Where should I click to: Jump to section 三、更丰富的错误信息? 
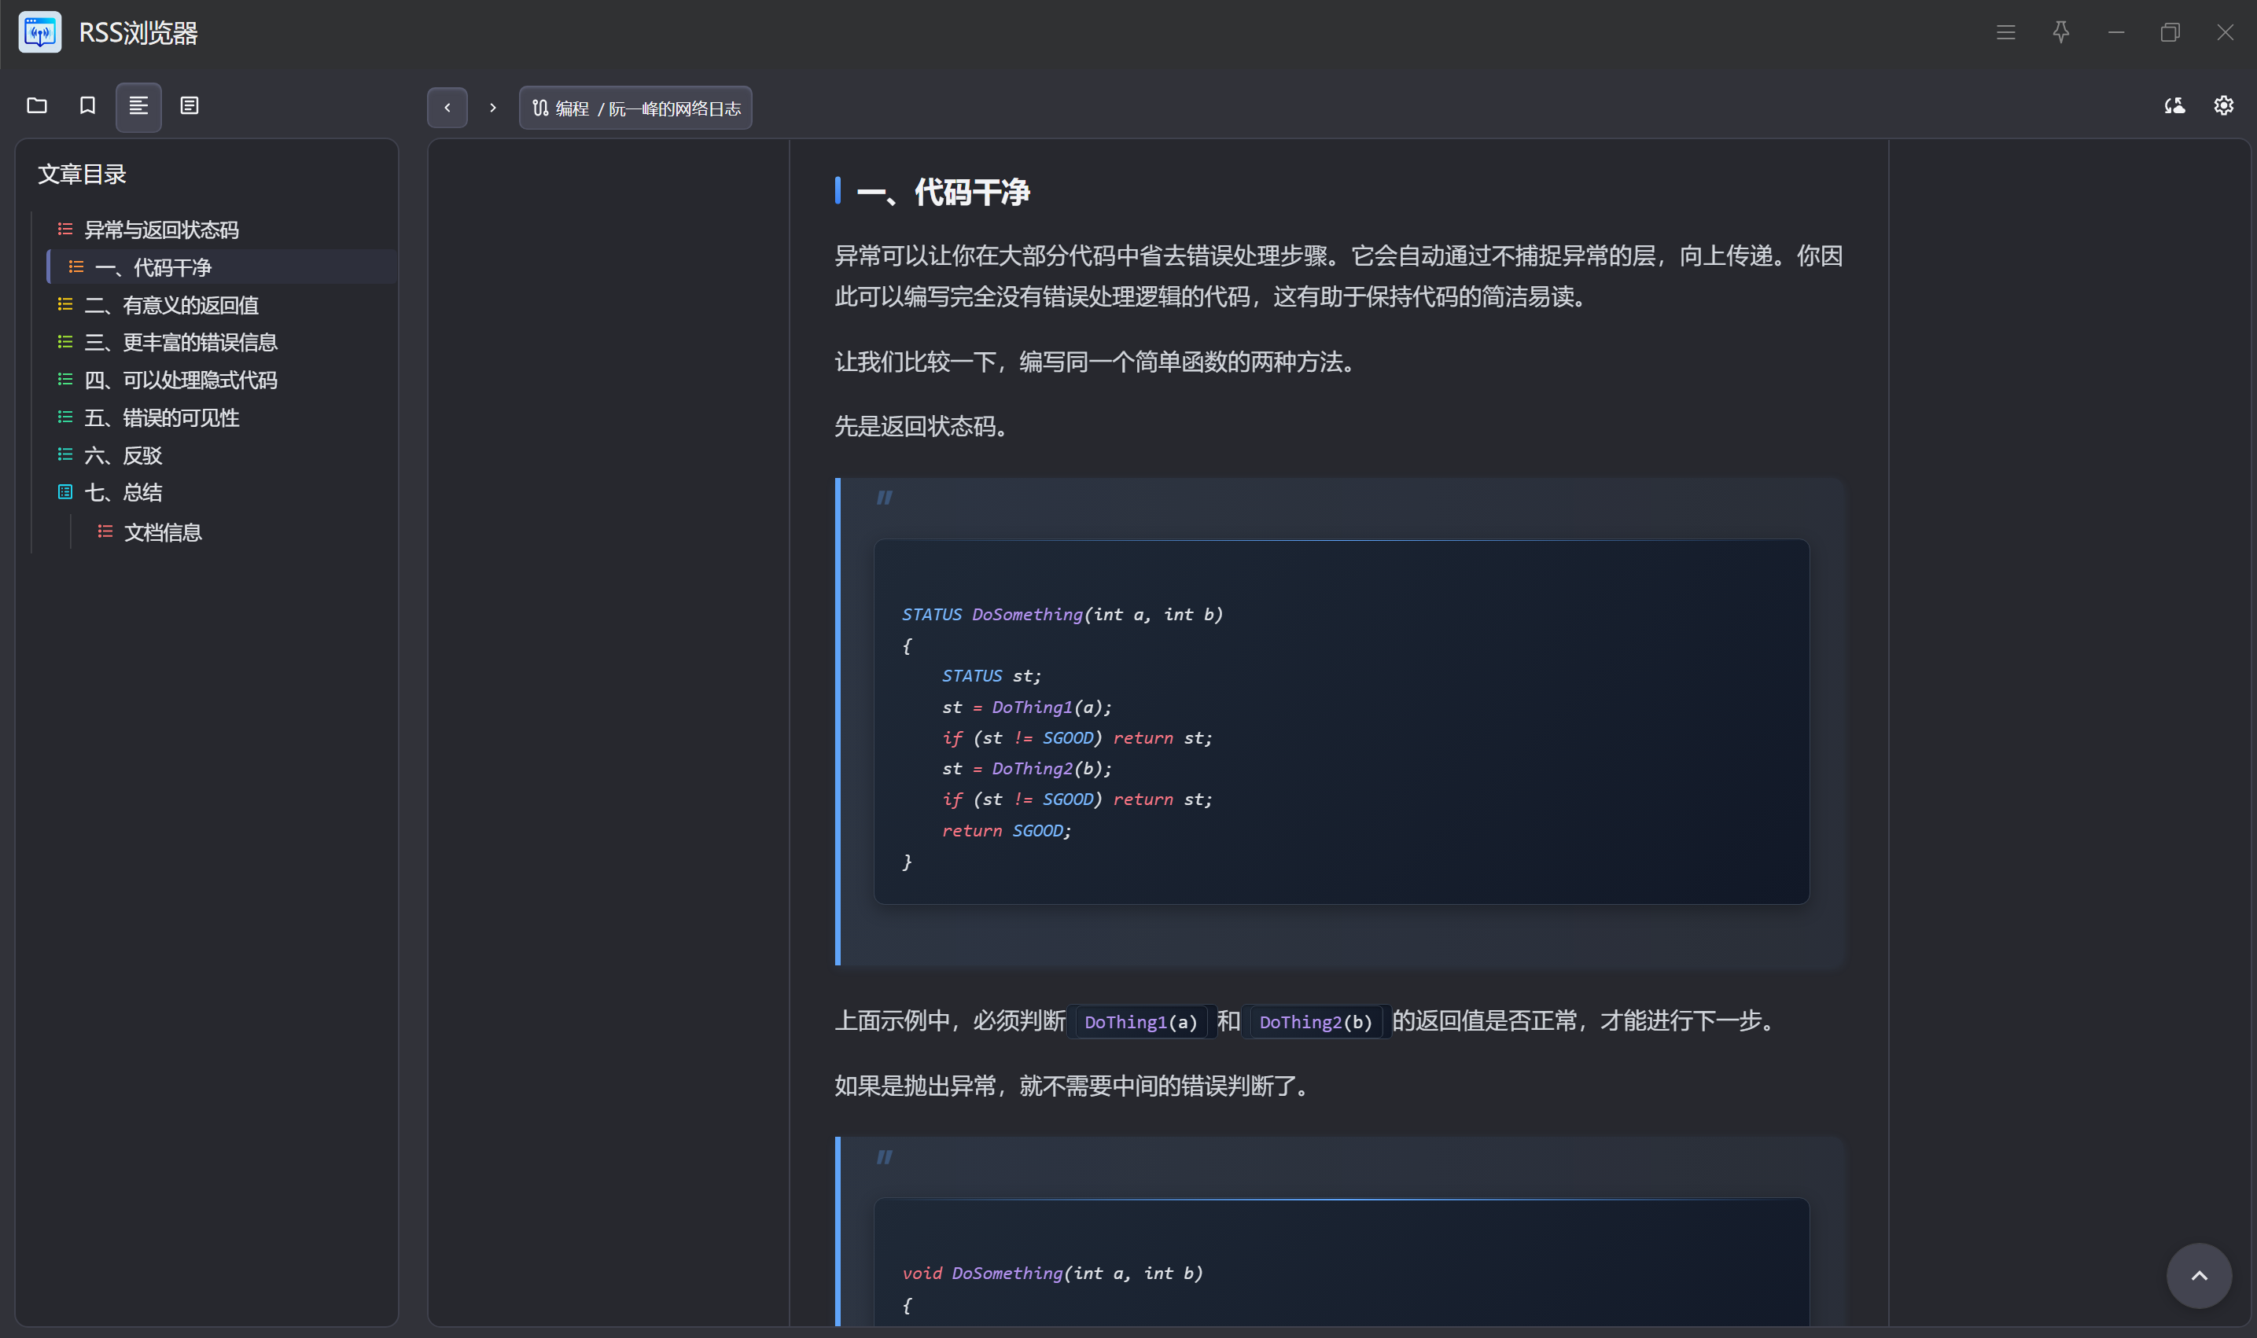tap(180, 343)
